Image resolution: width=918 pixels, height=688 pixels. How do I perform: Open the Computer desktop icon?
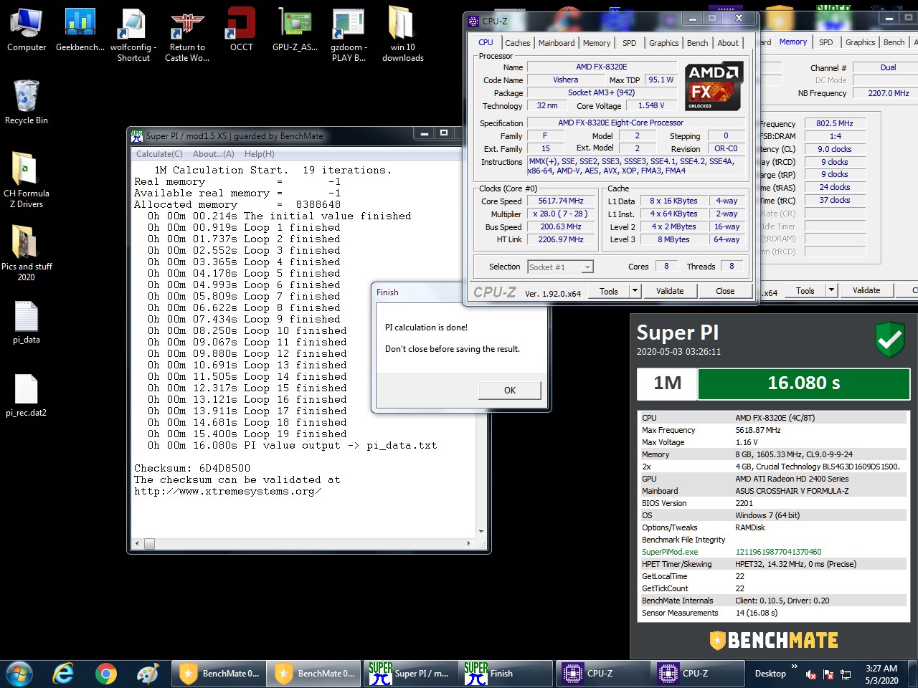point(27,30)
